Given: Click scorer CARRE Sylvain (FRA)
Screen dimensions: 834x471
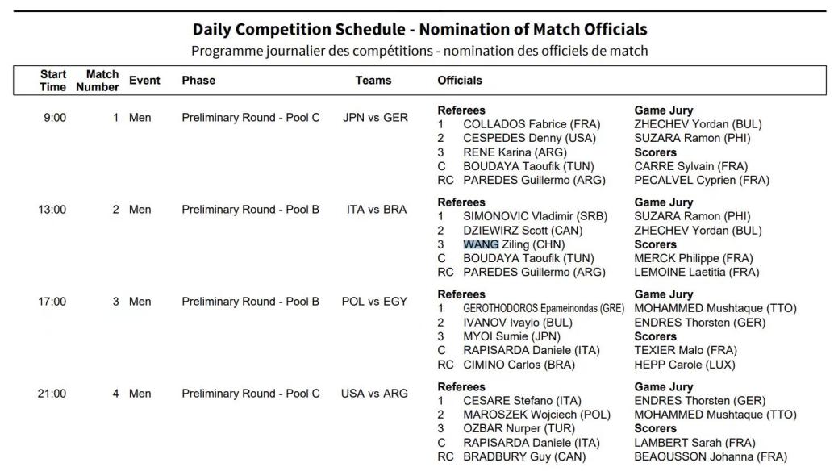Looking at the screenshot, I should tap(691, 166).
